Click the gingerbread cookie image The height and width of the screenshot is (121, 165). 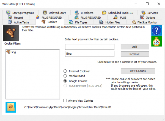click(11, 33)
